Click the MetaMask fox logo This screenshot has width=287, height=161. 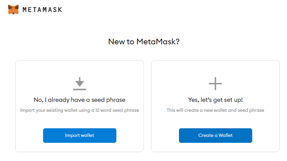click(x=14, y=9)
